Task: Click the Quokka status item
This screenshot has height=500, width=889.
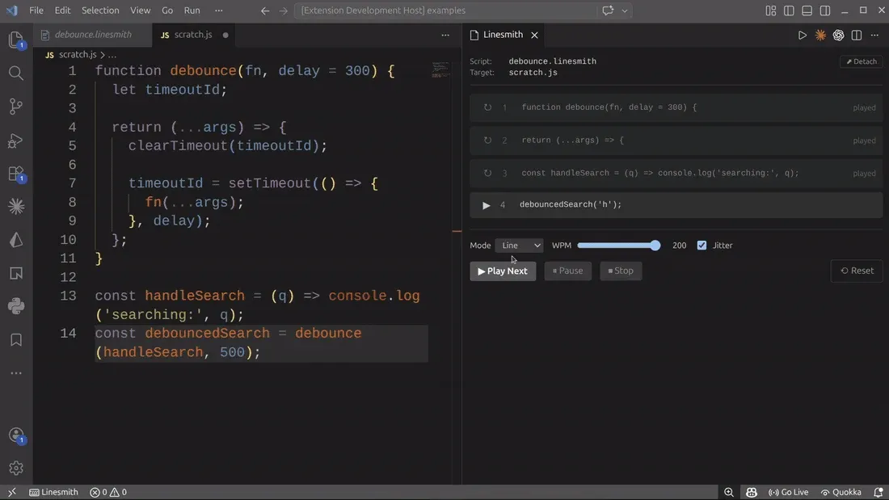Action: tap(841, 492)
